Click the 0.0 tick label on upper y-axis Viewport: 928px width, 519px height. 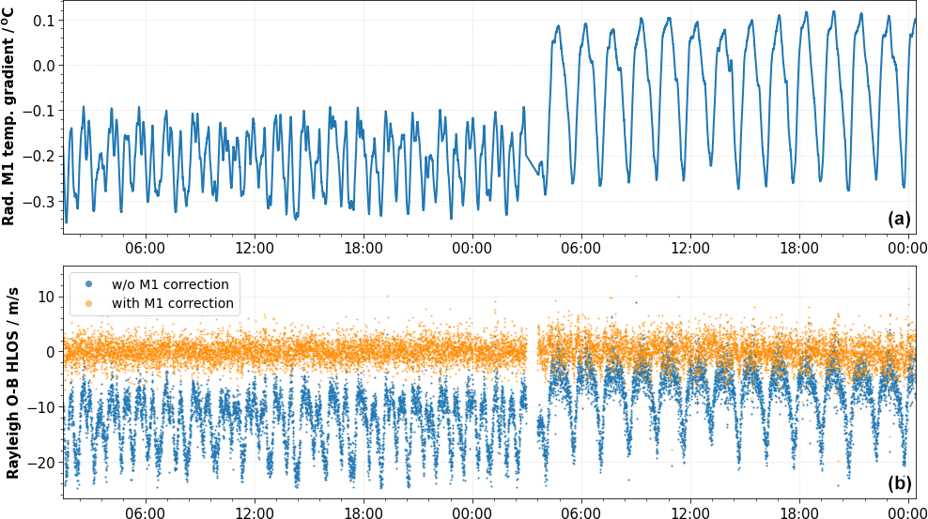(x=45, y=66)
